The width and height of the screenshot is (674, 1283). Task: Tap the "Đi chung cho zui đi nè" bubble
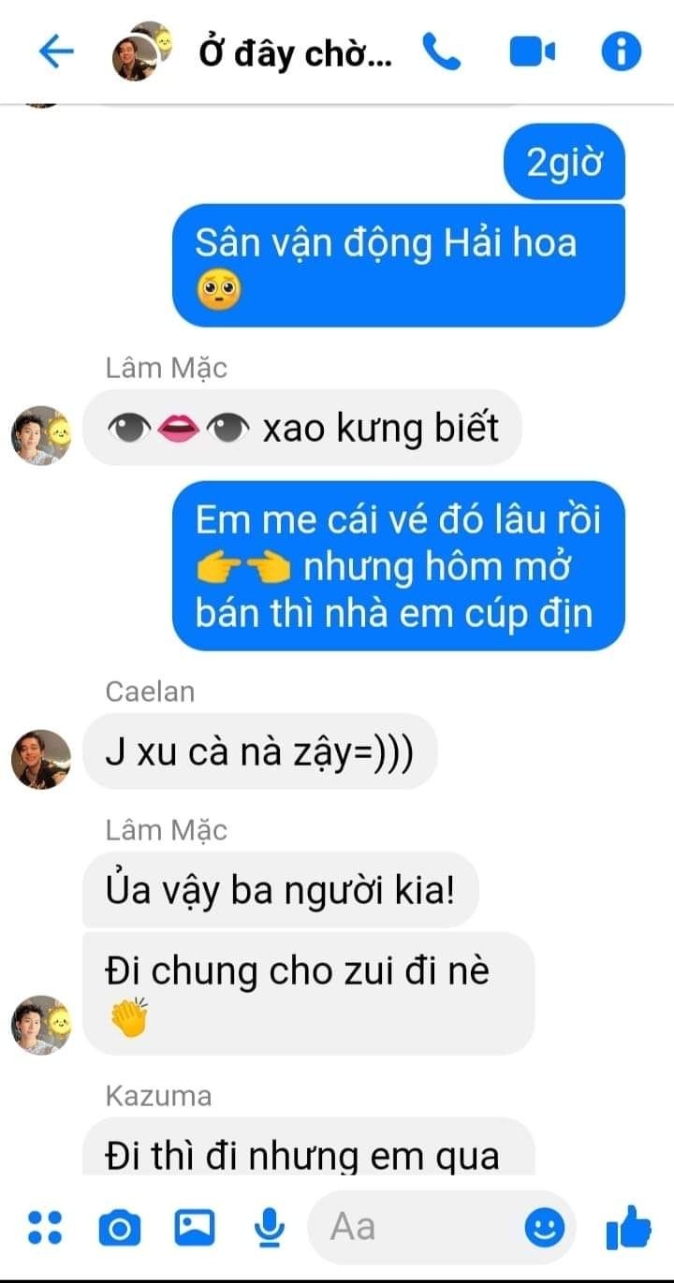coord(309,993)
